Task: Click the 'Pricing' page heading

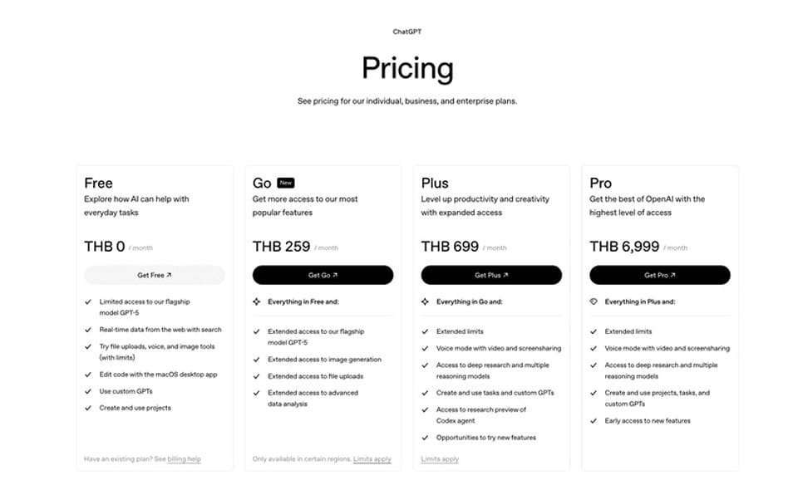Action: 407,68
